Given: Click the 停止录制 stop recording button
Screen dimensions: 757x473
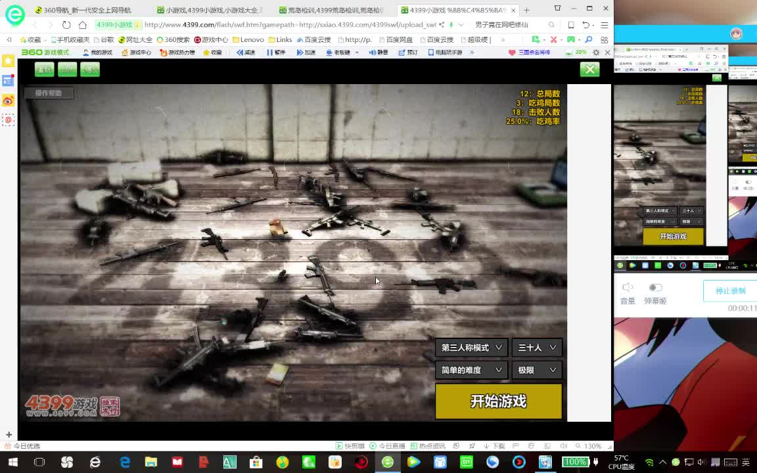Looking at the screenshot, I should 730,290.
